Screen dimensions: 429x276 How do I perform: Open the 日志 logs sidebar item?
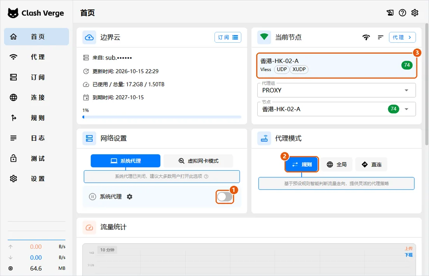[36, 138]
